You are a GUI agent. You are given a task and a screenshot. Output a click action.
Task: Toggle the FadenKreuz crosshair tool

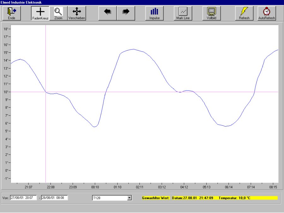pos(40,13)
